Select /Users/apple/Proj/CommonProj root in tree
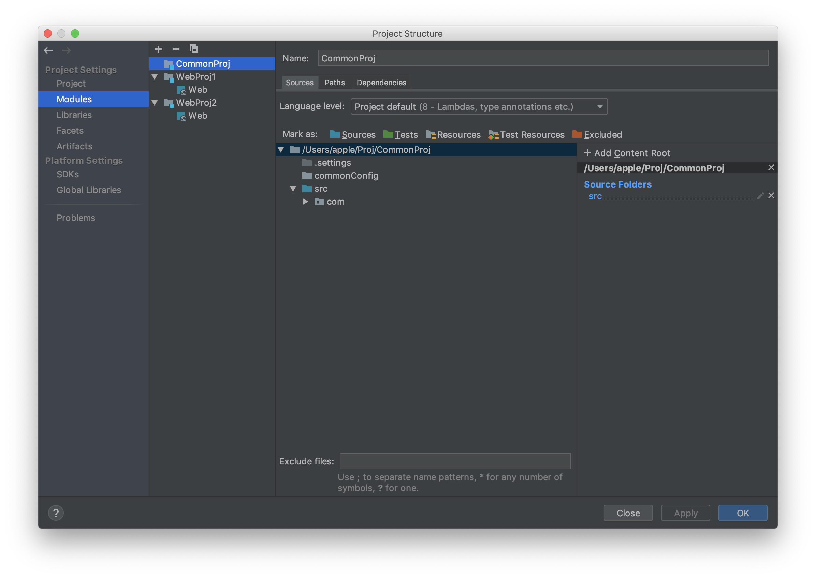Screen dimensions: 816x579 click(426, 150)
